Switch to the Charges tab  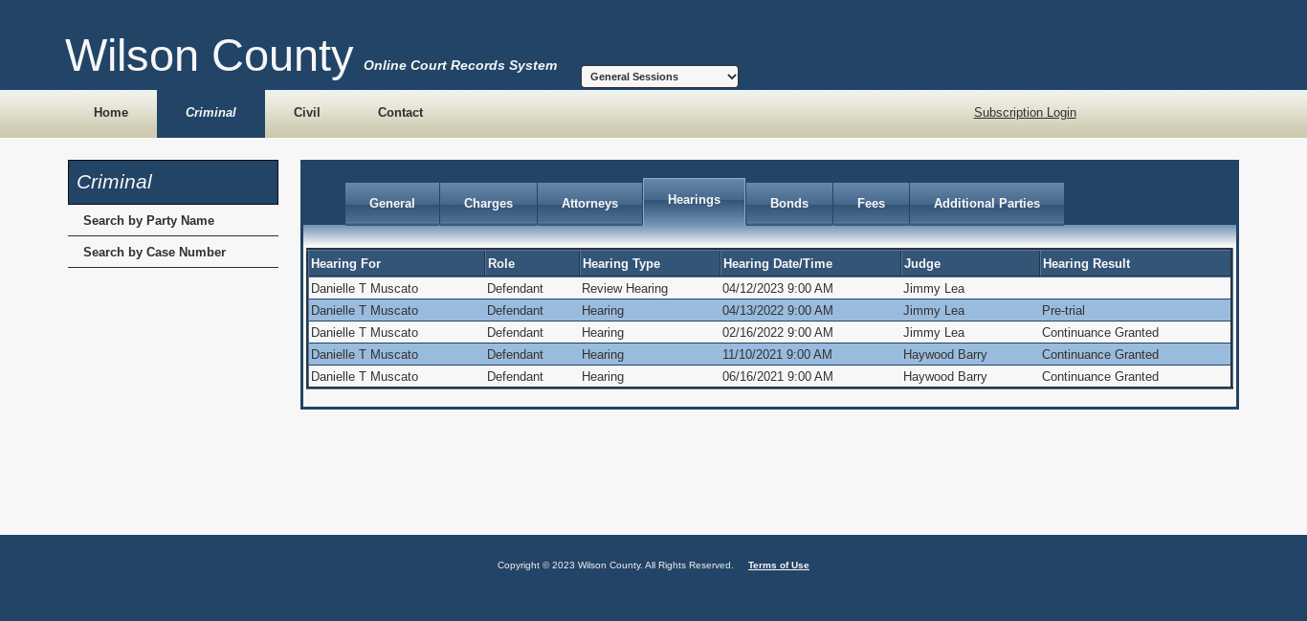488,204
